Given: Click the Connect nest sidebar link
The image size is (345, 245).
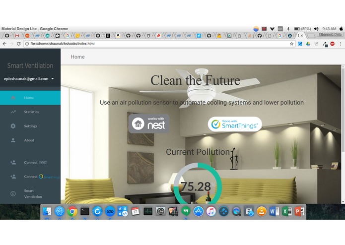Looking at the screenshot, I should coord(30,162).
